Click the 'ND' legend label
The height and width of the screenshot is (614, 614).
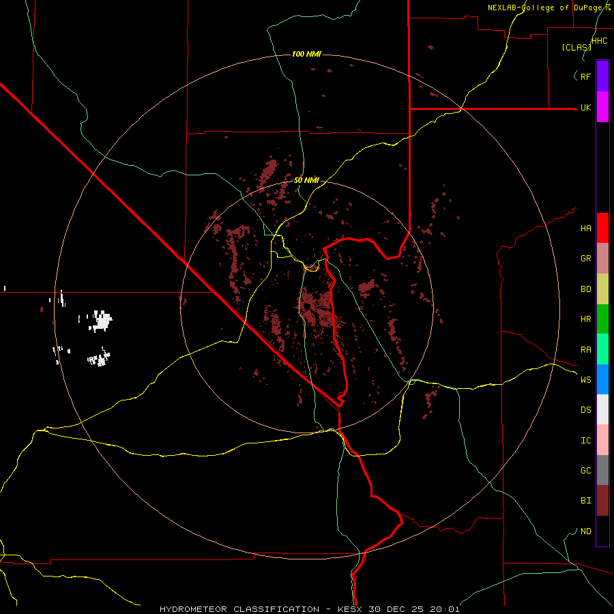tap(585, 531)
